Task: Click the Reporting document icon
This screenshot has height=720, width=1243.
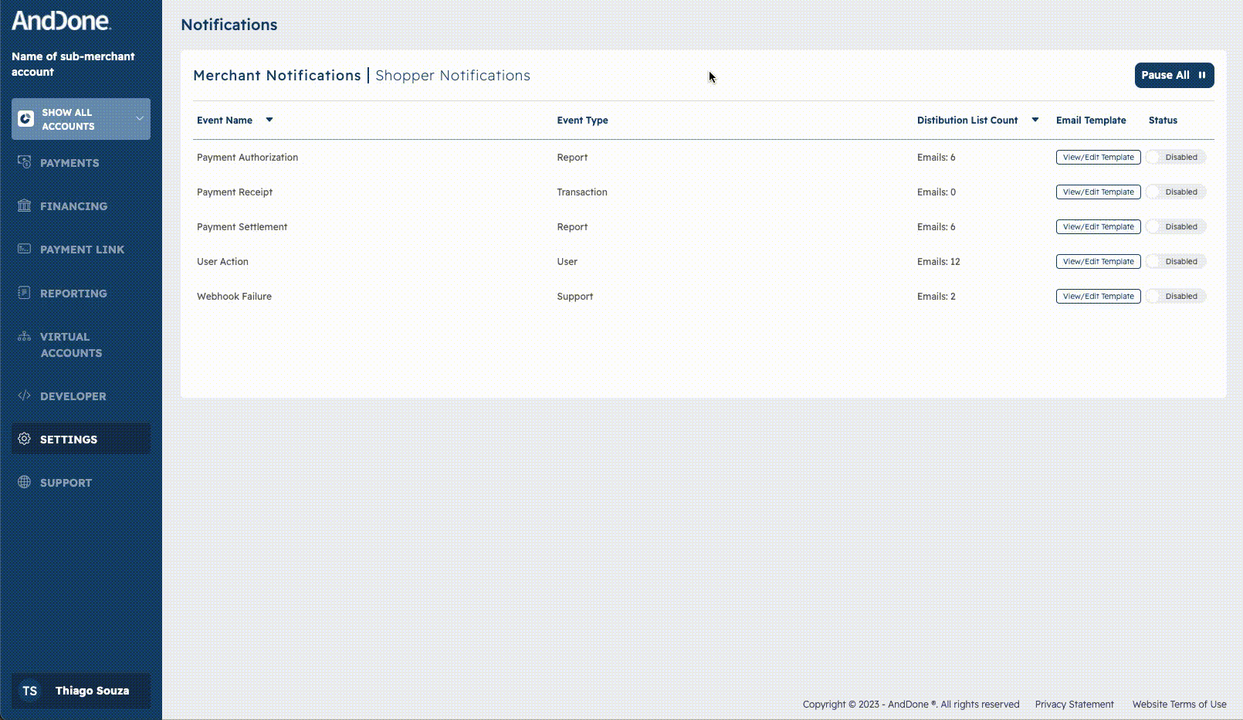Action: 25,293
